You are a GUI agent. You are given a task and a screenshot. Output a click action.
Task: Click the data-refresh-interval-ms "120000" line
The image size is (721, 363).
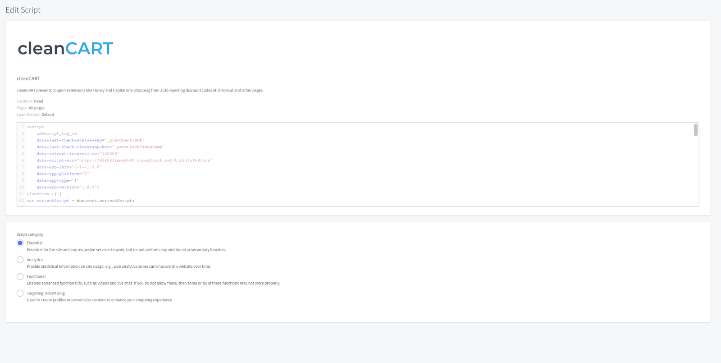click(x=78, y=154)
